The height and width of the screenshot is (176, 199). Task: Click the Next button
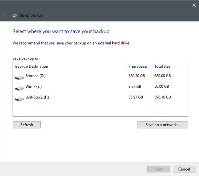pos(159,169)
